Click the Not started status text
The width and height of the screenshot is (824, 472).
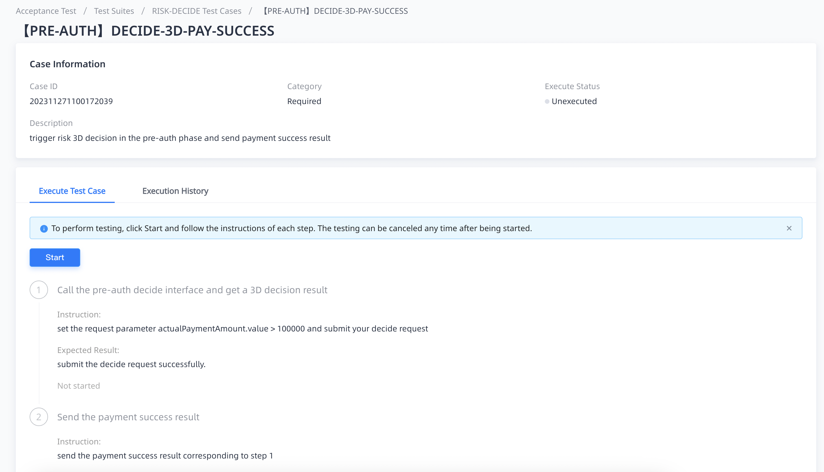[78, 386]
